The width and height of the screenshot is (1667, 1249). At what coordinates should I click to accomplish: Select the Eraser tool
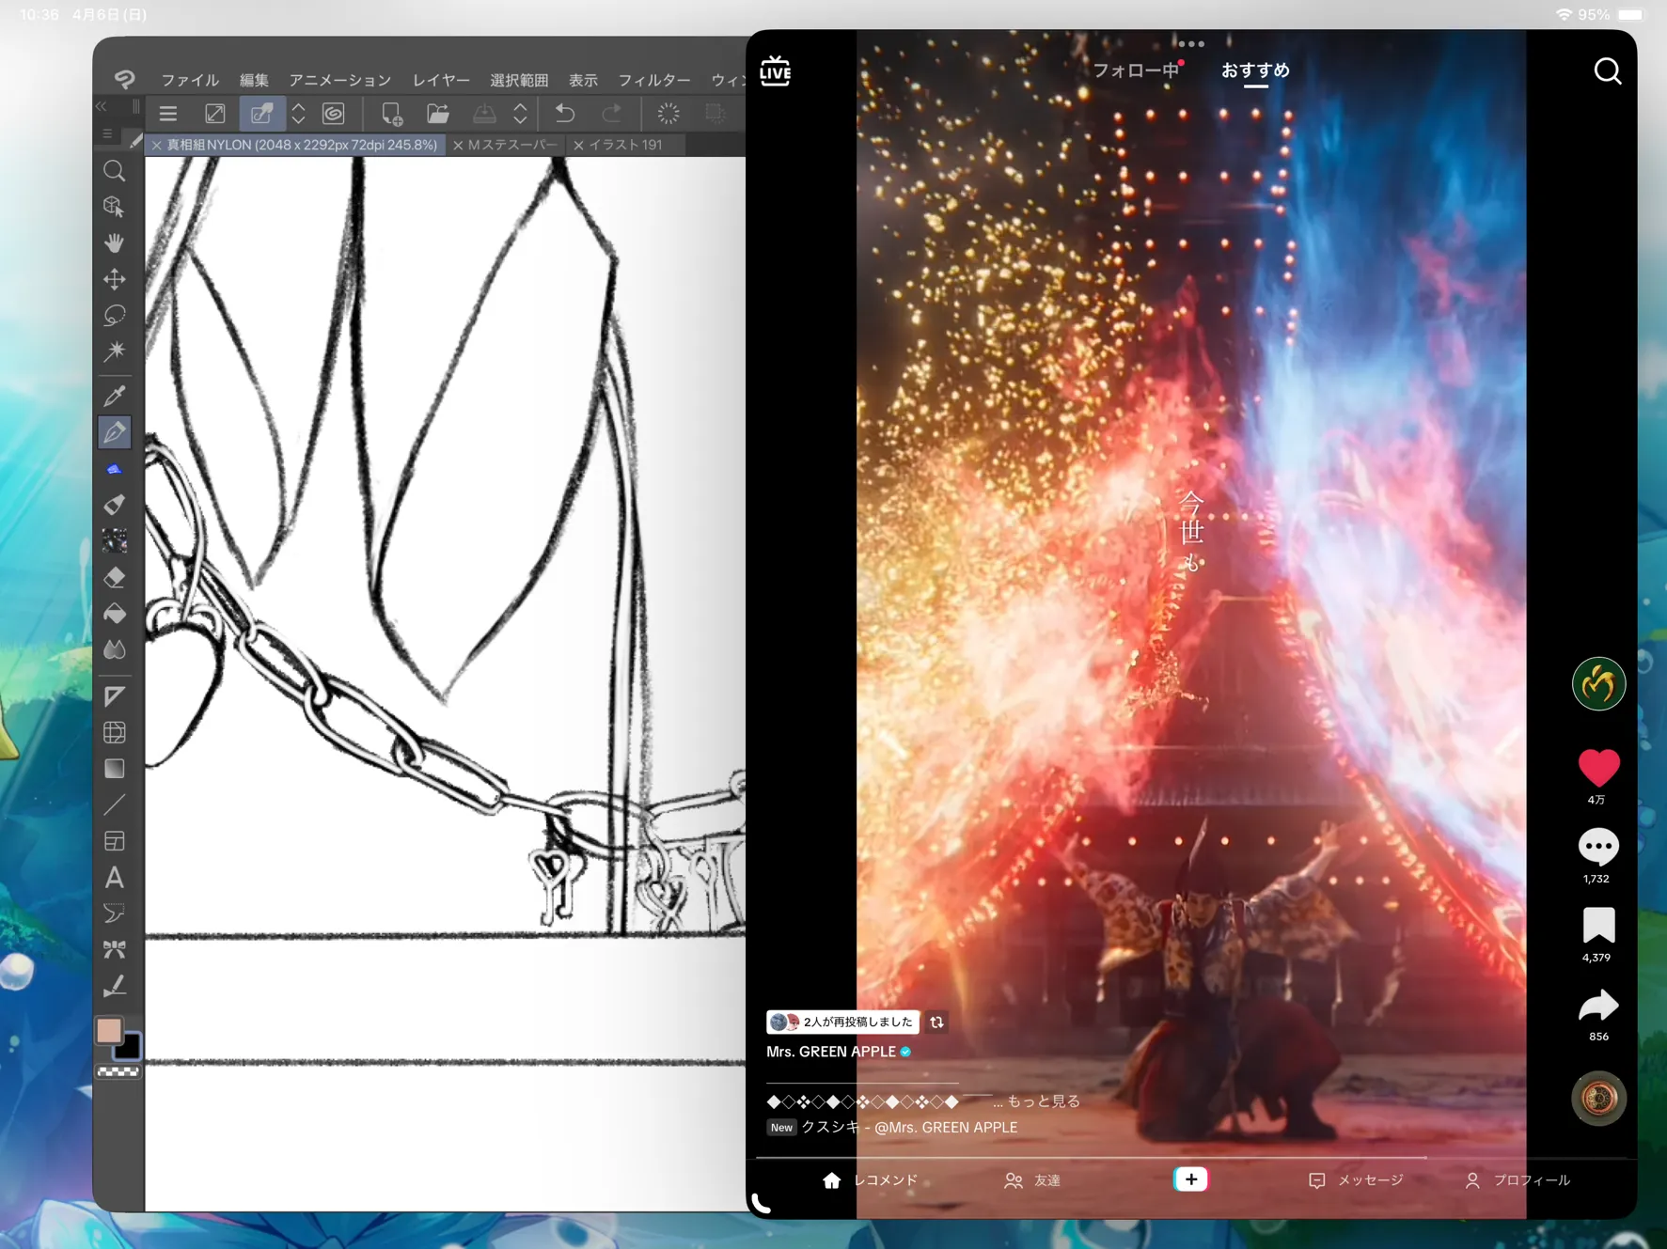point(115,577)
